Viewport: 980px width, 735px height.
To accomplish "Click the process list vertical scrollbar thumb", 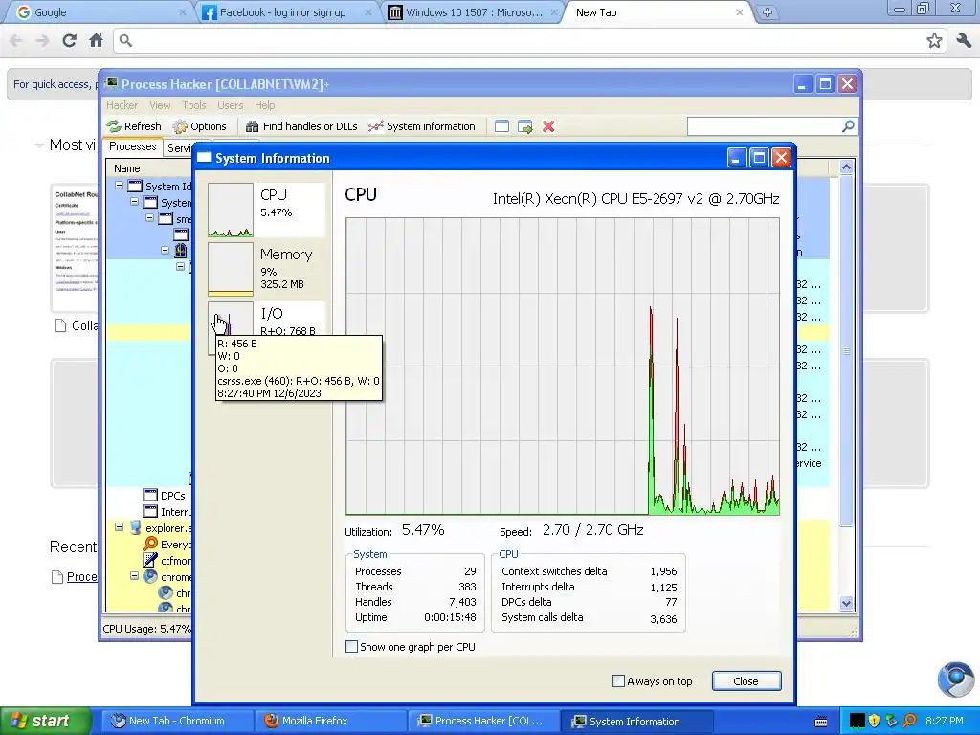I will 846,351.
